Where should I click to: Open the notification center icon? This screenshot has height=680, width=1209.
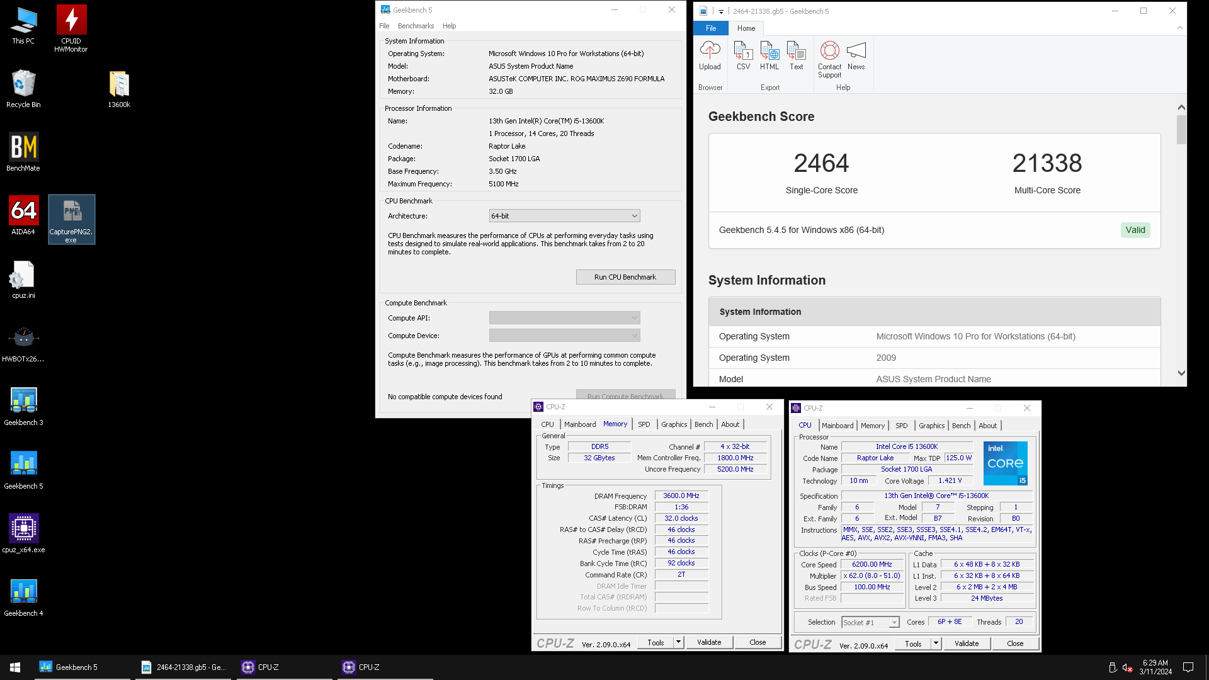click(x=1188, y=667)
